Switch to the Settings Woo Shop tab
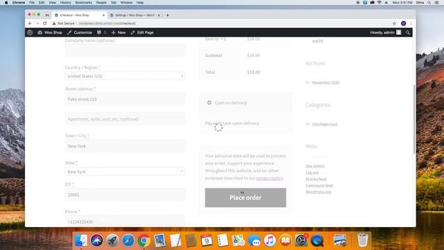 134,15
